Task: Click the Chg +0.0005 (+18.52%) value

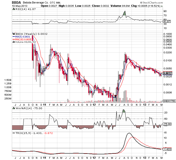Action: [146, 6]
